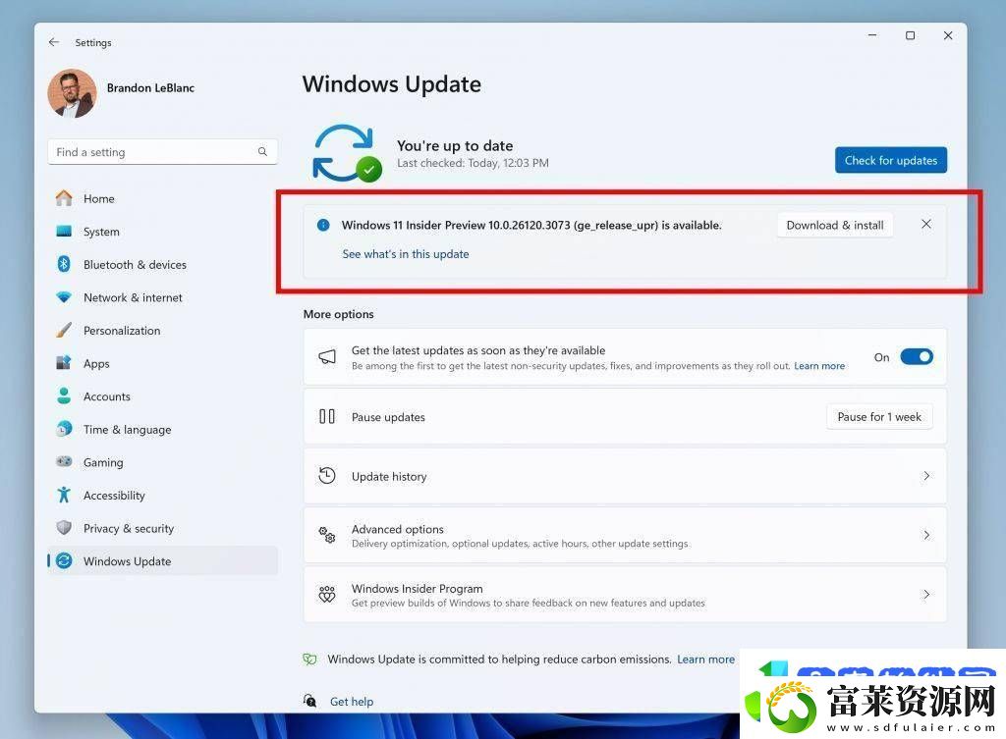The height and width of the screenshot is (739, 1006).
Task: Click the 'More options' heading
Action: [339, 314]
